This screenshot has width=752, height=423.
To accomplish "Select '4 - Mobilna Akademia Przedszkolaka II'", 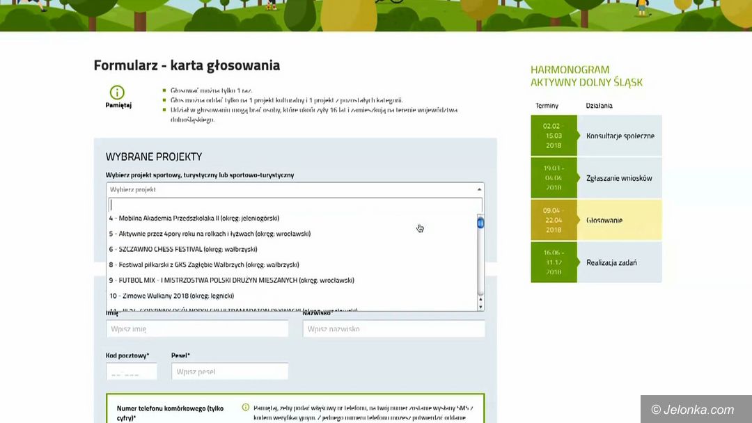I will coord(292,218).
